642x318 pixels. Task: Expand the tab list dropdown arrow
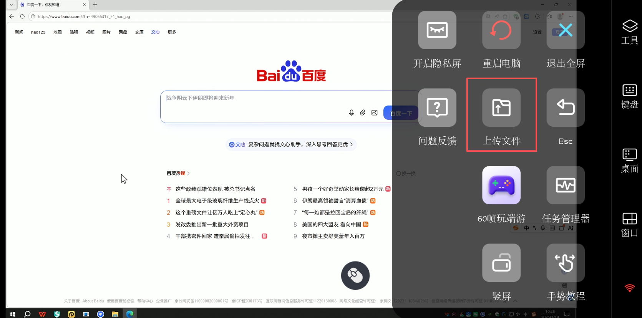coord(12,5)
